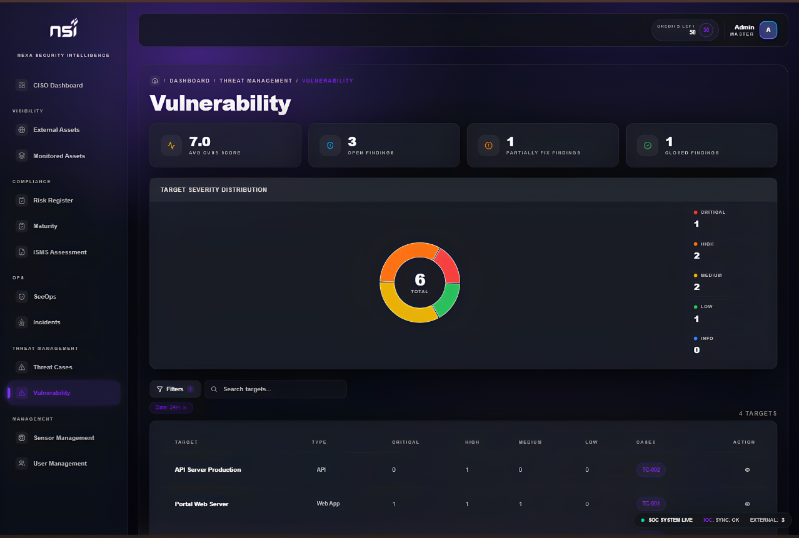Open case TC-001 badge
This screenshot has width=799, height=538.
(x=651, y=504)
